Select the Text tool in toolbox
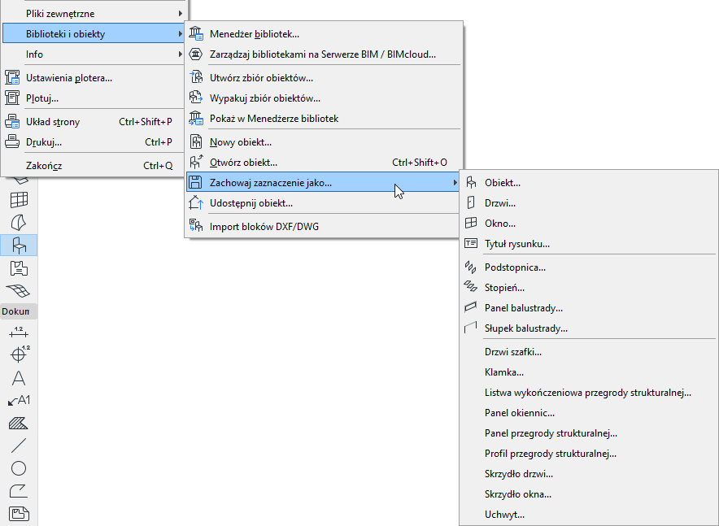The height and width of the screenshot is (526, 719). click(19, 378)
